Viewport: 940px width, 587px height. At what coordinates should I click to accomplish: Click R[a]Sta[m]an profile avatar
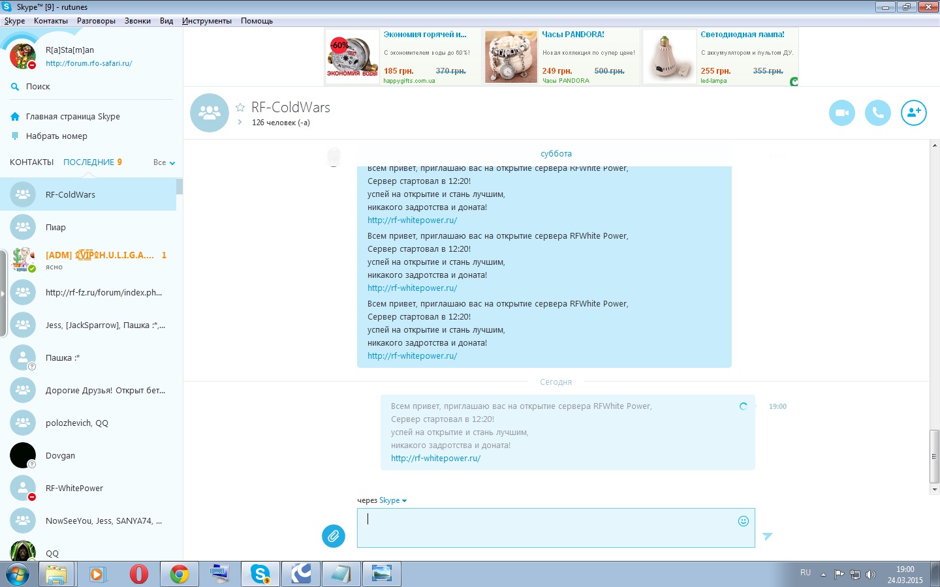23,57
